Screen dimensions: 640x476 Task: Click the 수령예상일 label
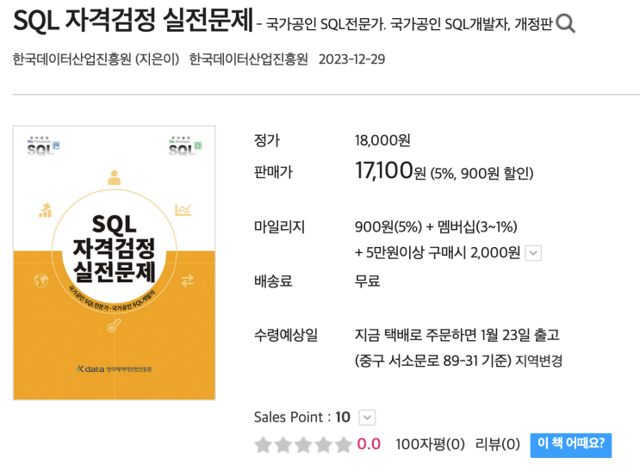coord(286,335)
